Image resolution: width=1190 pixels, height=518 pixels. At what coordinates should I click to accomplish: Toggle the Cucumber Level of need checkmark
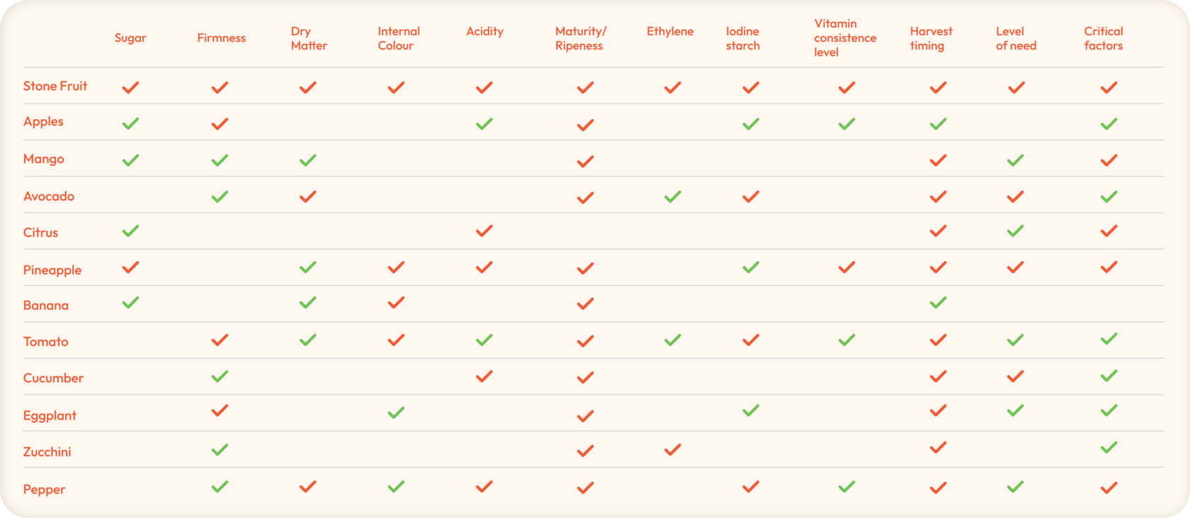pos(1015,376)
